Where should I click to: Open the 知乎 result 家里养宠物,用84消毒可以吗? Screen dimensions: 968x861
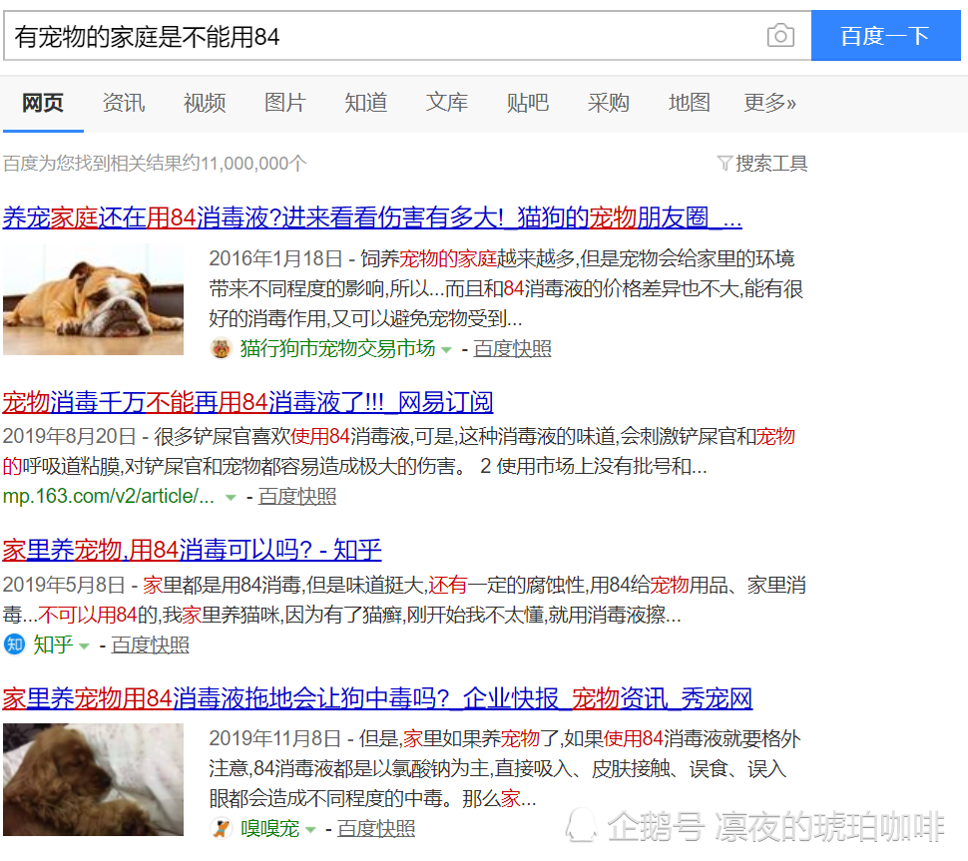pos(192,550)
